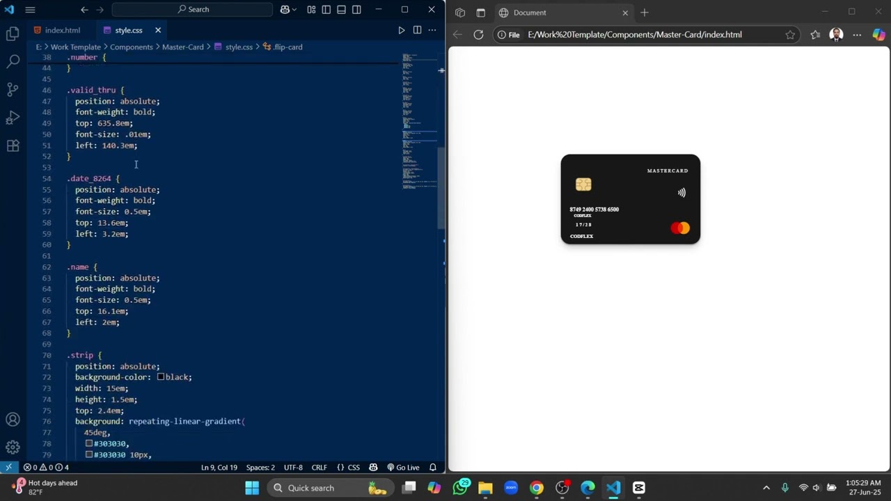
Task: Change the CRLF line ending
Action: click(320, 468)
